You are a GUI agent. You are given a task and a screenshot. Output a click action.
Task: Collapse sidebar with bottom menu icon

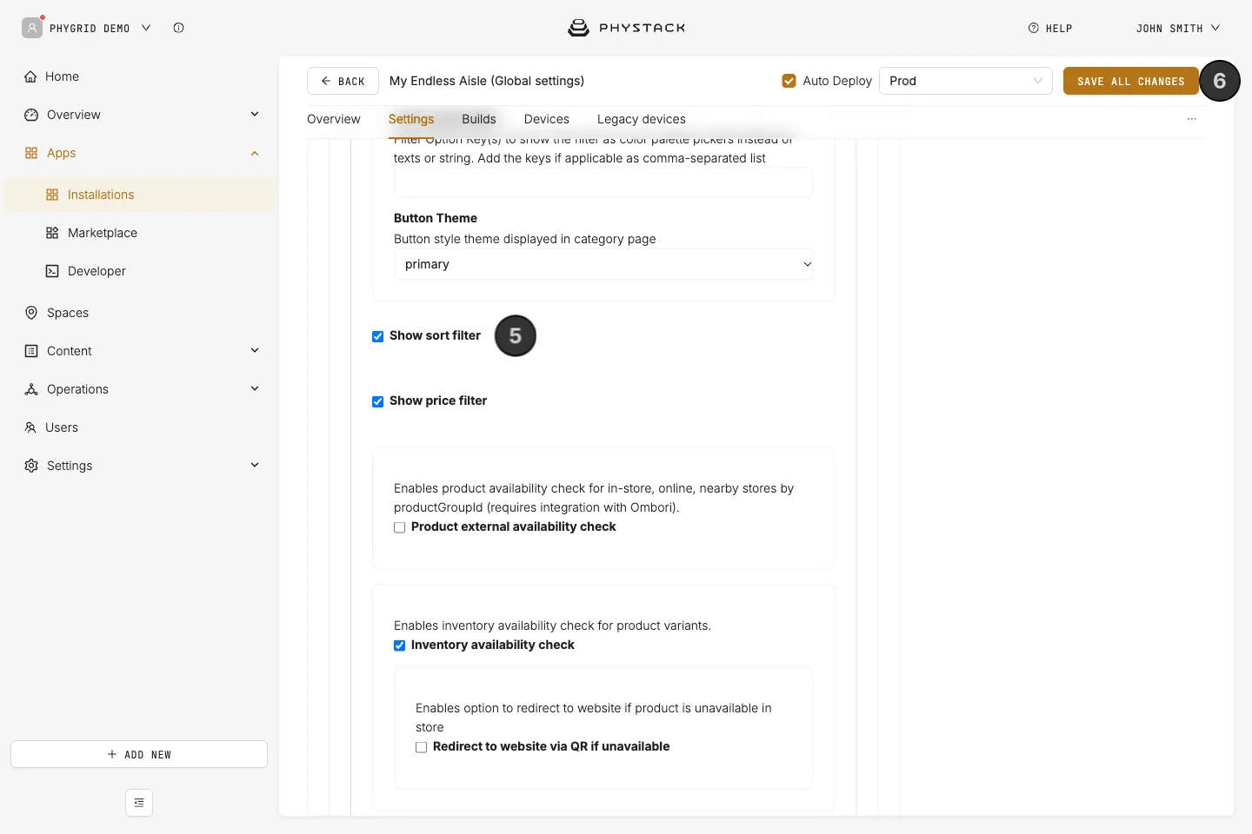click(x=139, y=803)
